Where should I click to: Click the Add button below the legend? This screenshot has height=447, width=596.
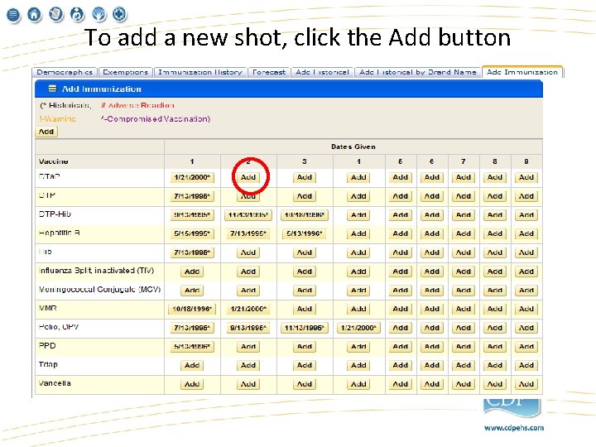click(46, 132)
